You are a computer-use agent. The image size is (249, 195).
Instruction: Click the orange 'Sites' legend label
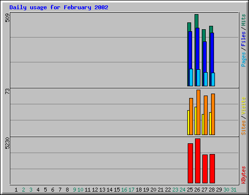click(244, 128)
